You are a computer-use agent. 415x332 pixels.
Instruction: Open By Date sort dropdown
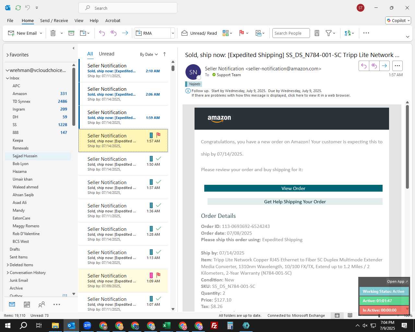tap(149, 54)
